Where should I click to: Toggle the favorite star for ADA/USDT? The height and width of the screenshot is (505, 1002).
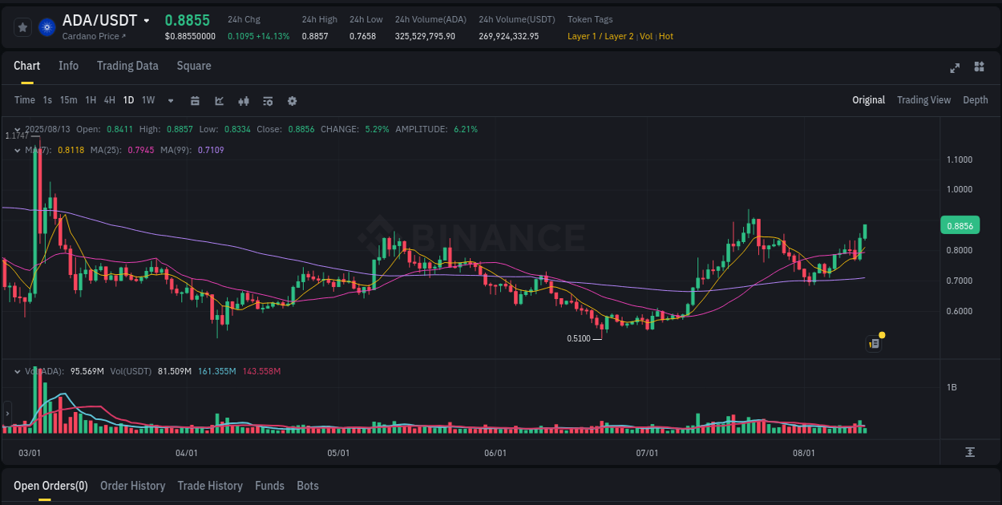(x=22, y=26)
